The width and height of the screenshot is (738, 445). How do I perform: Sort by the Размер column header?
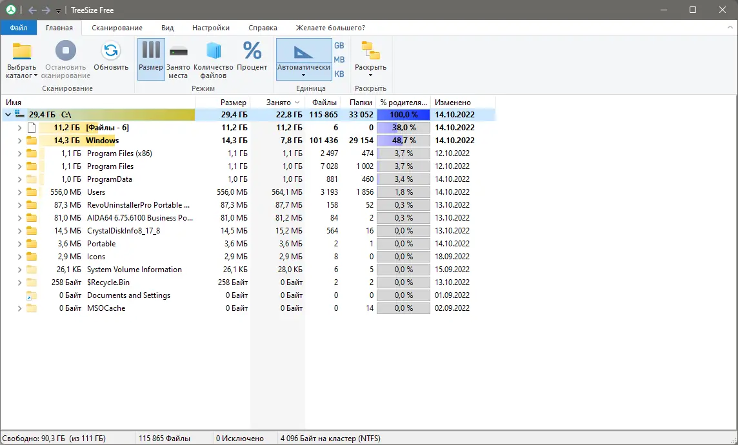click(223, 102)
